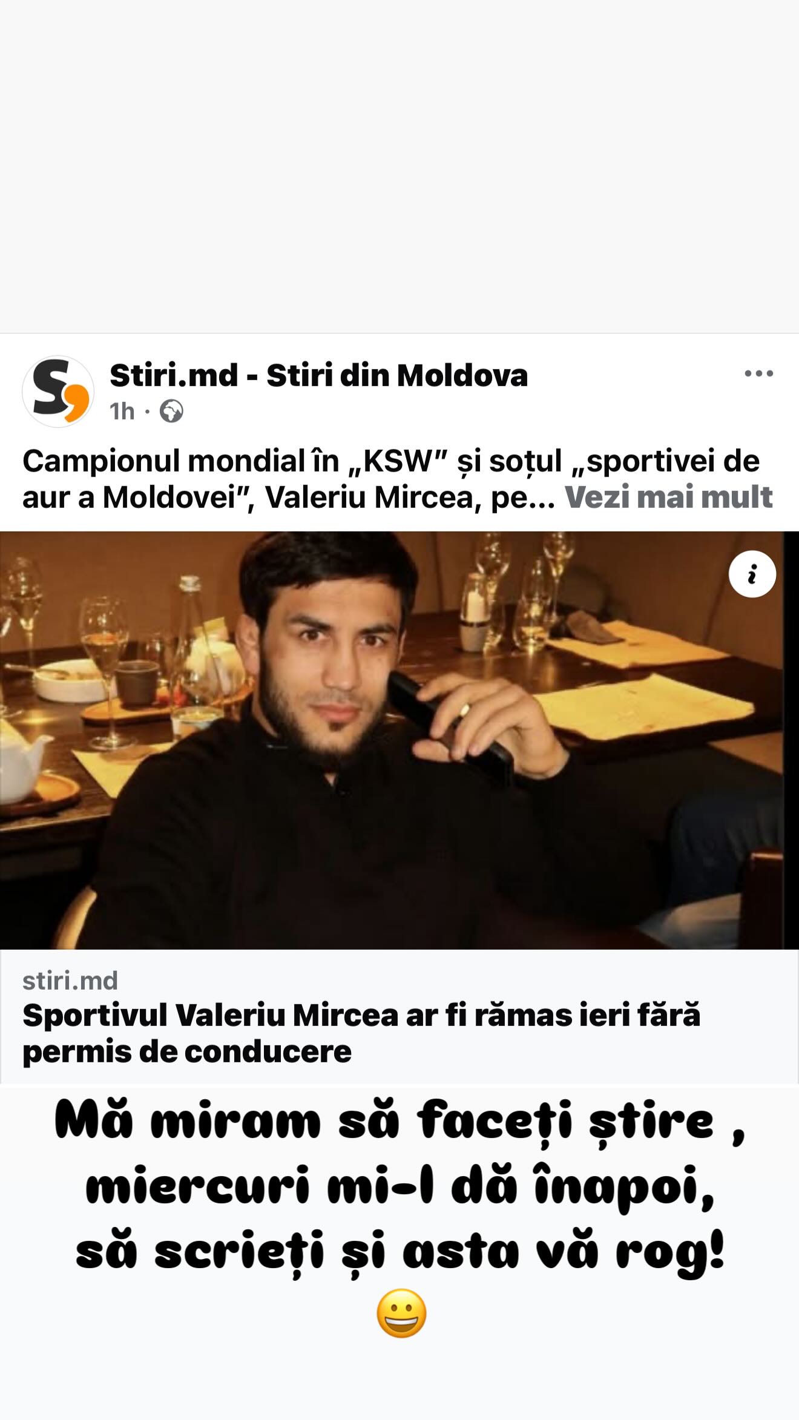Open the Stiri.md - Stiri din Moldova page name
The image size is (799, 1420).
(318, 375)
